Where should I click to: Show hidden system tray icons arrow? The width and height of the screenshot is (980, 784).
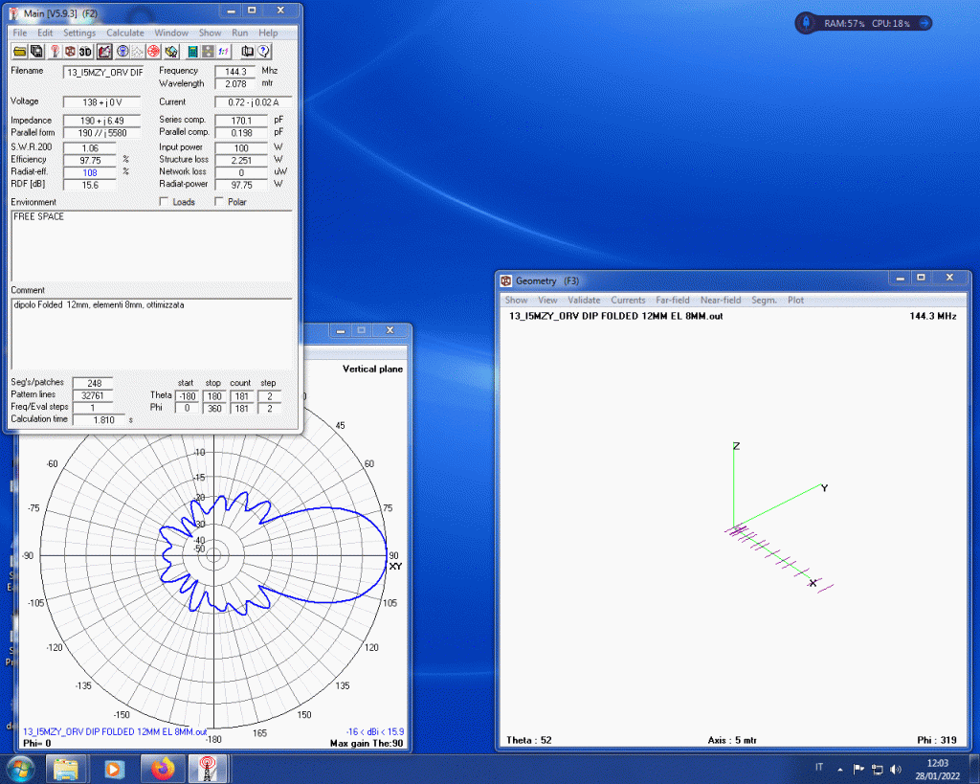[840, 769]
